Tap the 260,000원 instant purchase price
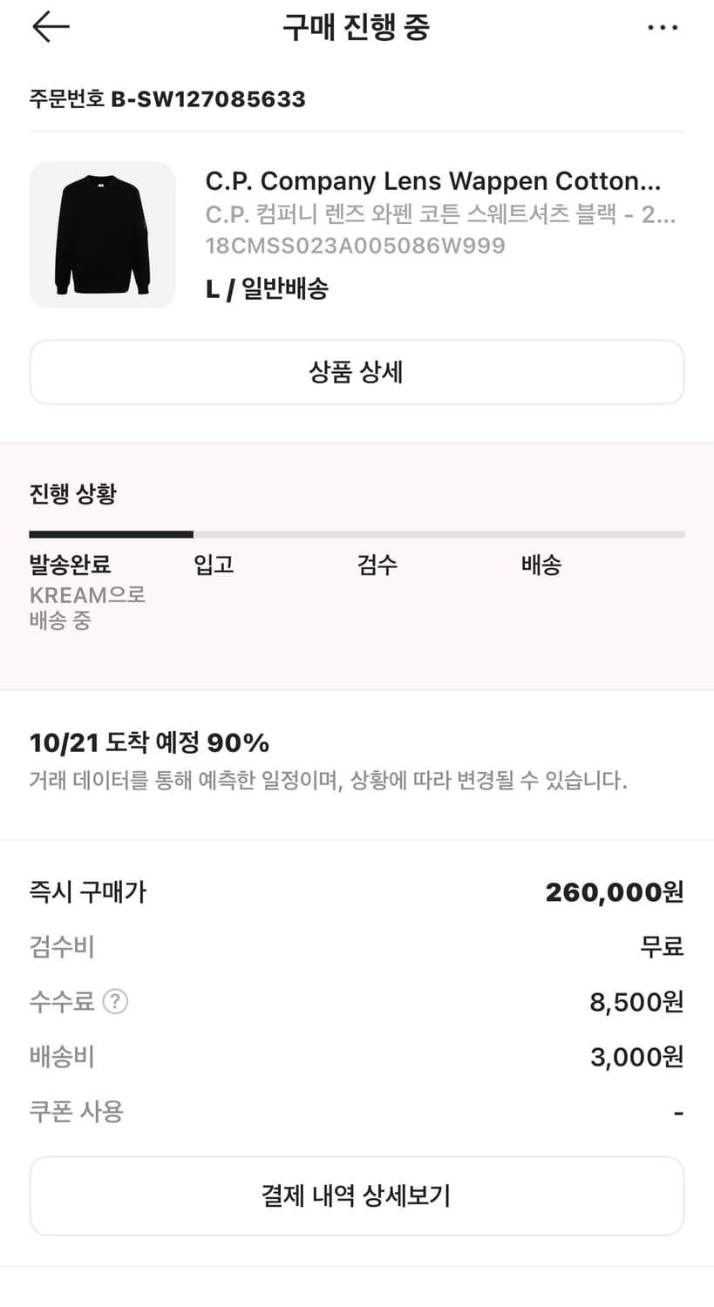Screen dimensions: 714x1307 tap(614, 892)
